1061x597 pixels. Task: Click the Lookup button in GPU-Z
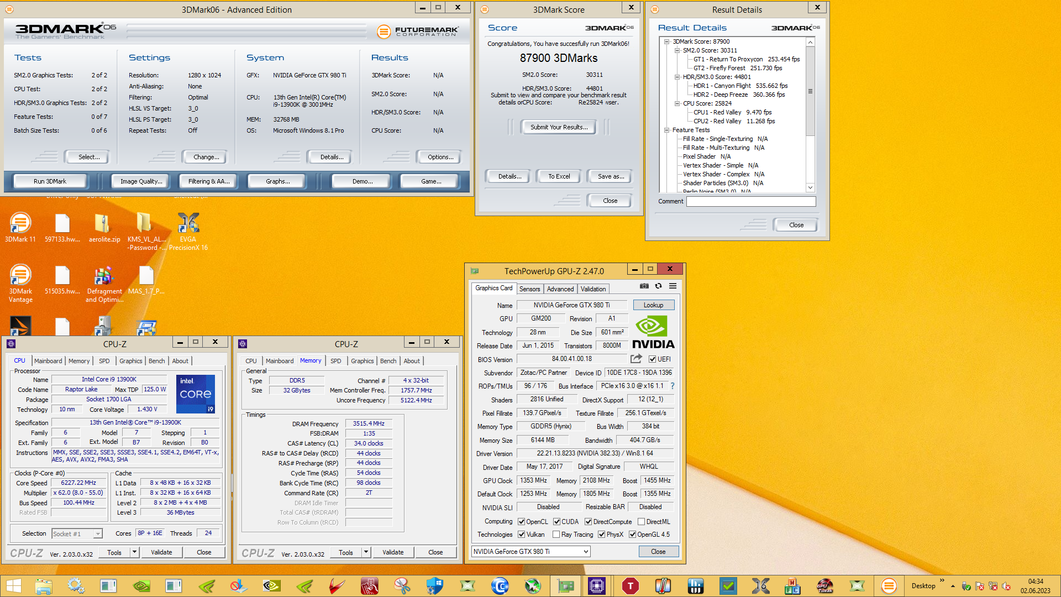[653, 305]
